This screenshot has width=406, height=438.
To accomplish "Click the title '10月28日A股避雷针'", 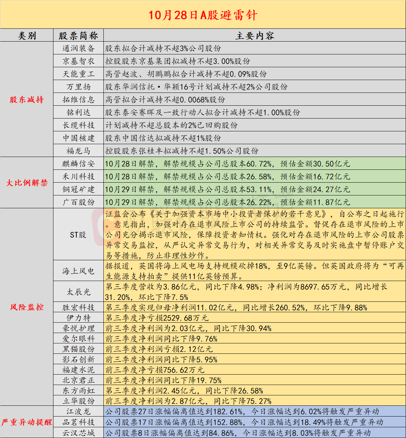I will 203,15.
